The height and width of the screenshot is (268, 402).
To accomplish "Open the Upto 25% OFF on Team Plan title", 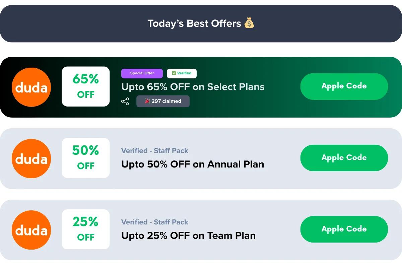I will (188, 236).
